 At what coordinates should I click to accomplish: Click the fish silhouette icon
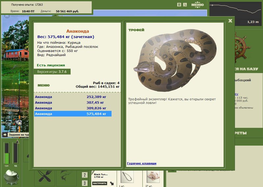click(x=66, y=176)
